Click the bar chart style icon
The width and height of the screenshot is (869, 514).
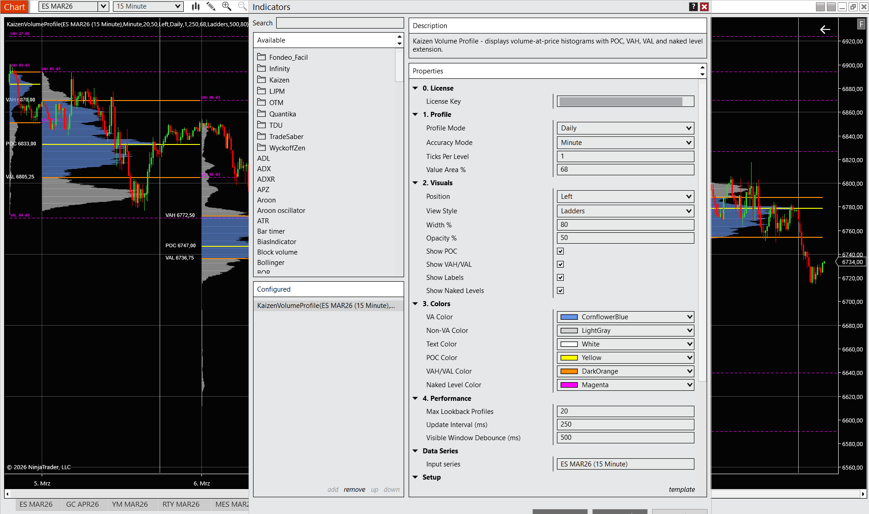click(x=195, y=6)
